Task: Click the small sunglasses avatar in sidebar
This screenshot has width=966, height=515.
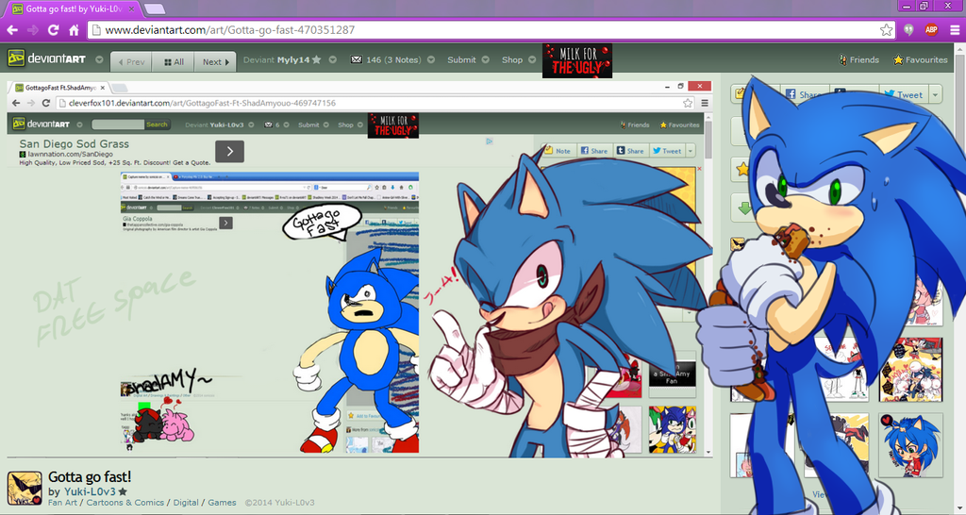Action: pyautogui.click(x=738, y=244)
